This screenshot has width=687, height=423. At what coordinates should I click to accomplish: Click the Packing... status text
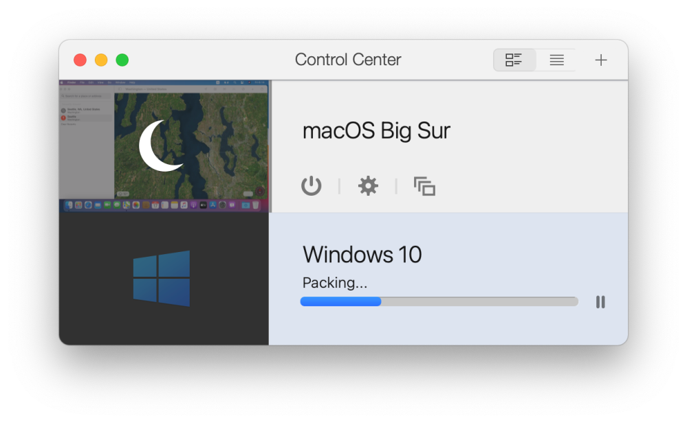point(335,282)
